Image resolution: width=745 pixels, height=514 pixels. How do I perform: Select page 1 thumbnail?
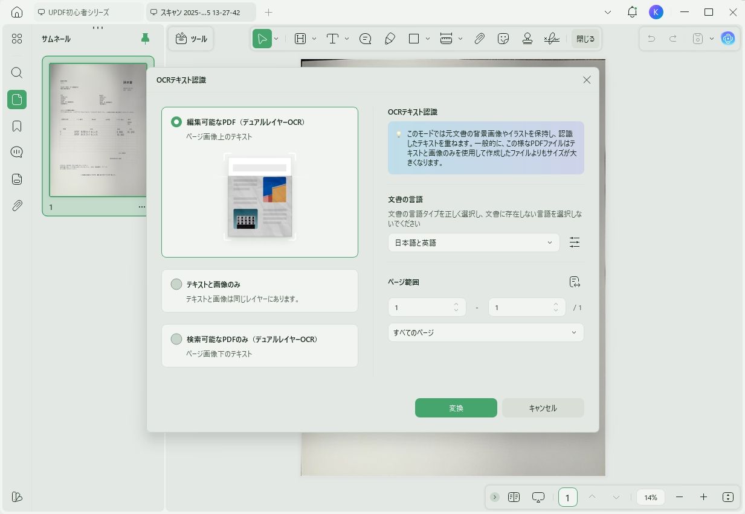[x=98, y=130]
